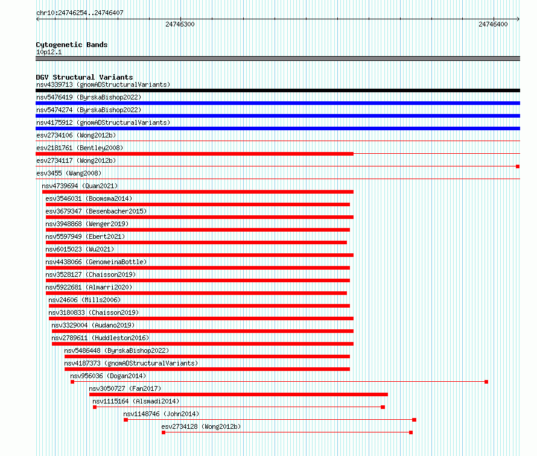Click the start marker of nsv956036
This screenshot has width=537, height=456.
72,382
